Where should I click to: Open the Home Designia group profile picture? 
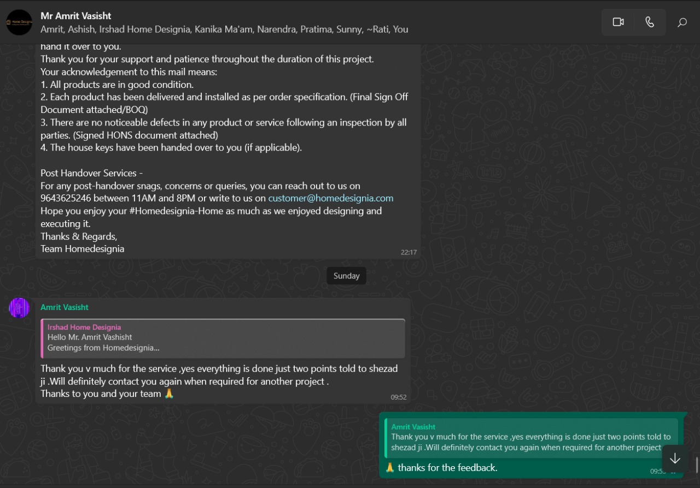click(x=19, y=22)
